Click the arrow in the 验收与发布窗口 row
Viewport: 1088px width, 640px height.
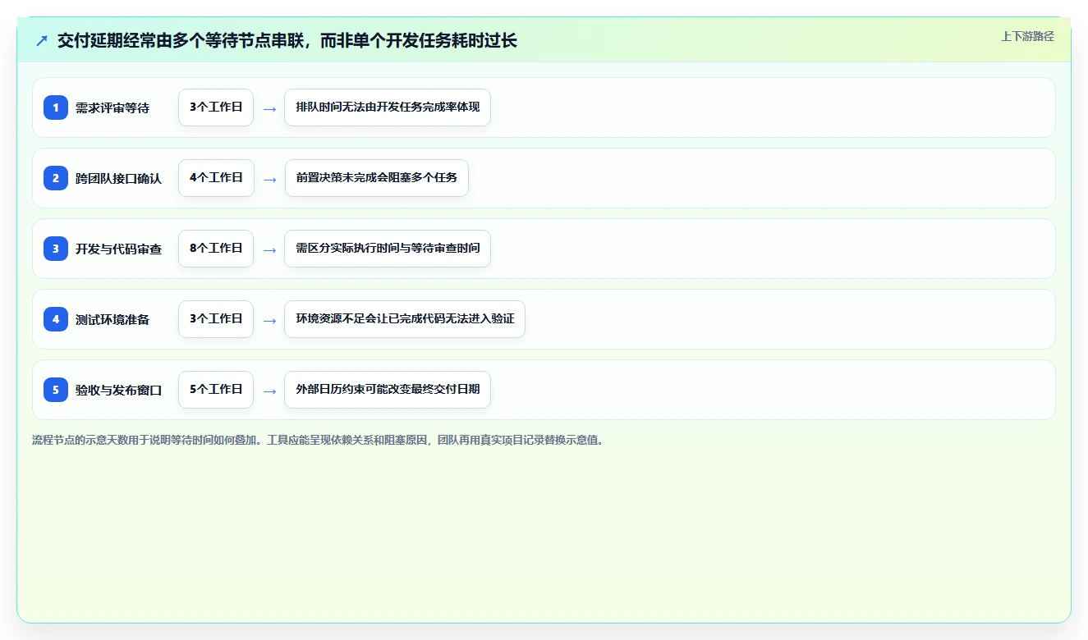coord(269,391)
